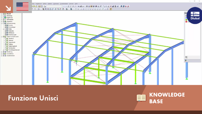Select the Stabendgelenk color radio button
The image size is (202, 114).
tap(6, 46)
